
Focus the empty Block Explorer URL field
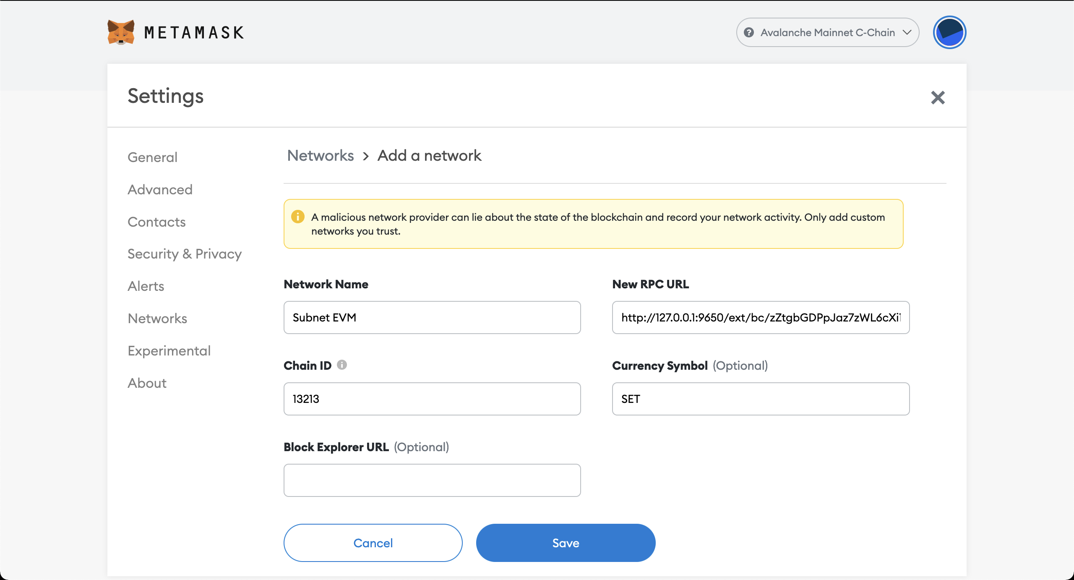point(432,480)
